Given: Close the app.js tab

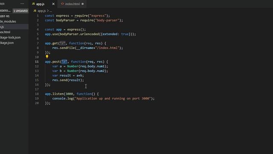Looking at the screenshot, I should pyautogui.click(x=53, y=4).
